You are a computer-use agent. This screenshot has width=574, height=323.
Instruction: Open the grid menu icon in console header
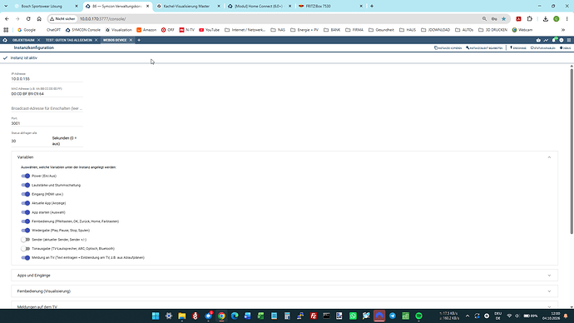pyautogui.click(x=569, y=40)
